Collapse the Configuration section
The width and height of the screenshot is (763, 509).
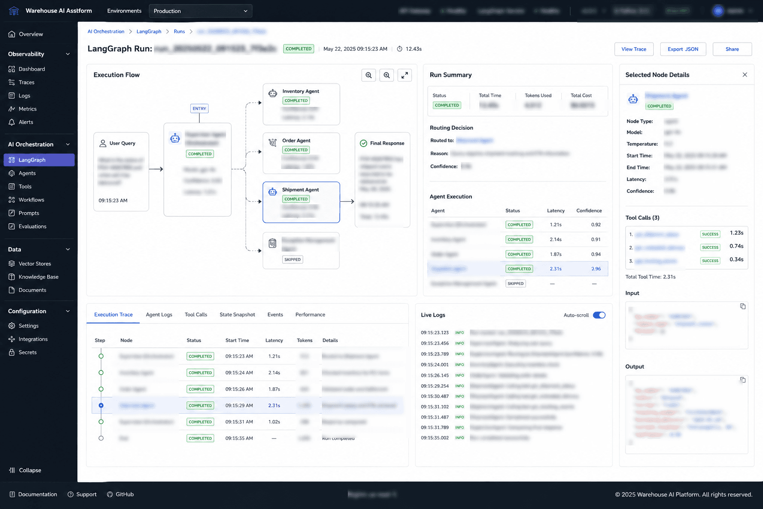pyautogui.click(x=68, y=311)
